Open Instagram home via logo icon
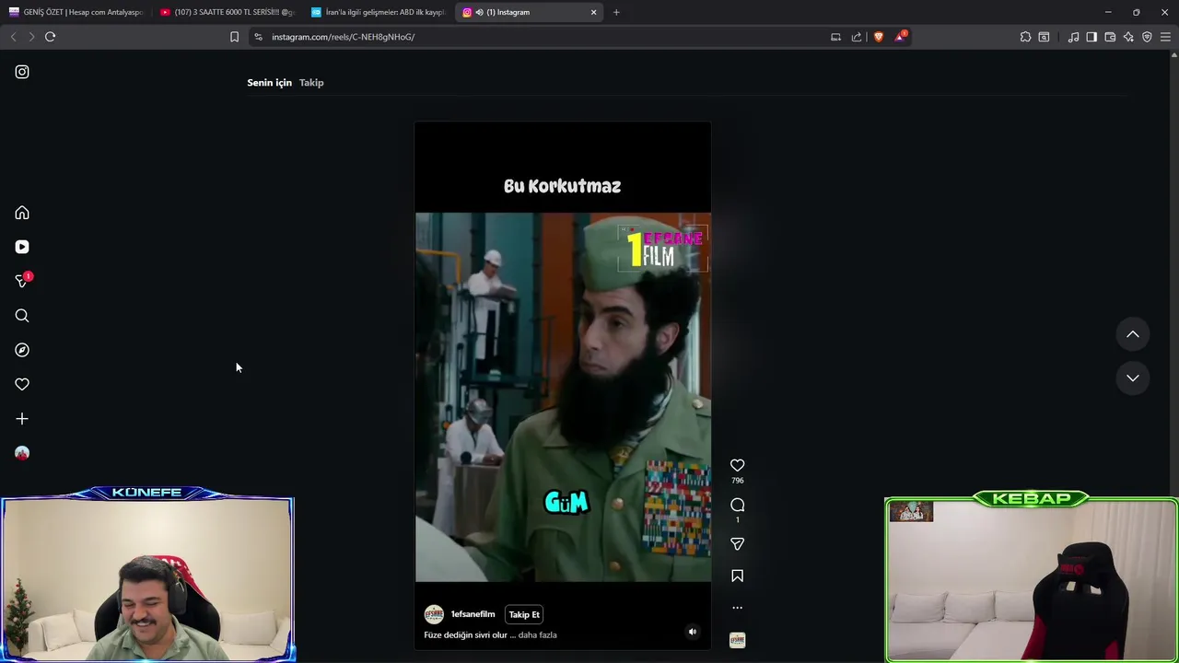1179x663 pixels. (x=22, y=72)
